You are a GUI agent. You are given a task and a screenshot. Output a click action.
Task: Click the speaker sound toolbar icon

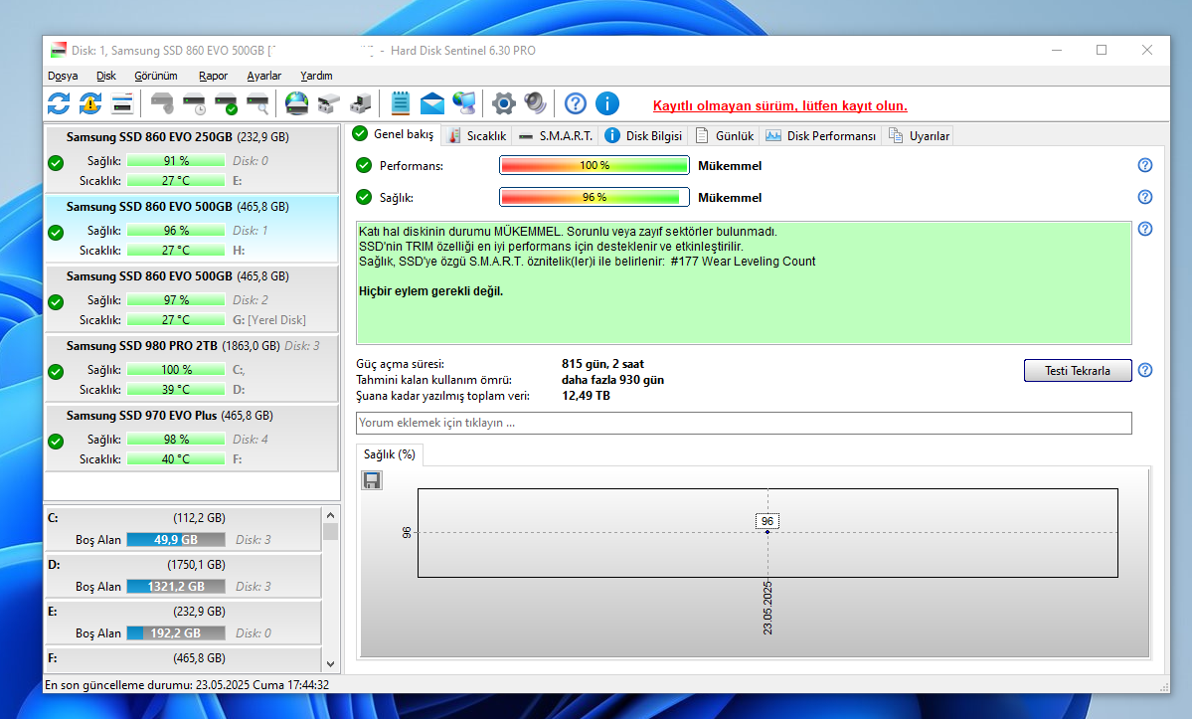point(535,103)
